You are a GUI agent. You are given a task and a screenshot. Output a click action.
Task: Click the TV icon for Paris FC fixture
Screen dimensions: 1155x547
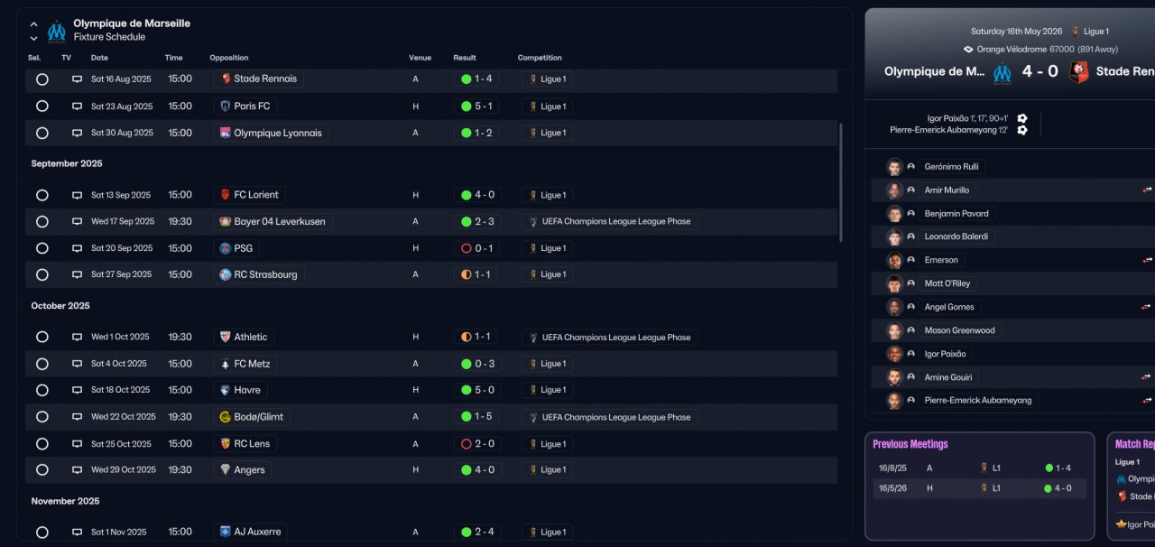tap(78, 107)
